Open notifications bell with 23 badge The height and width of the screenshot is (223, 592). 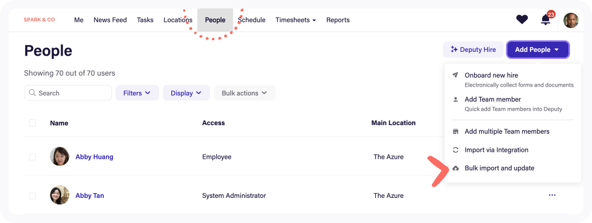point(545,20)
